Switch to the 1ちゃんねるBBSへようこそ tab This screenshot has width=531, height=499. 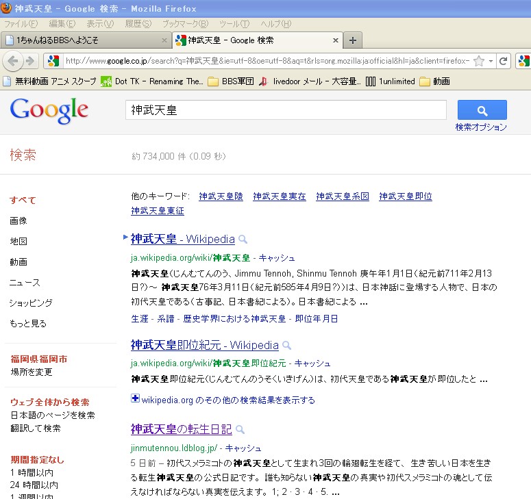click(x=86, y=40)
